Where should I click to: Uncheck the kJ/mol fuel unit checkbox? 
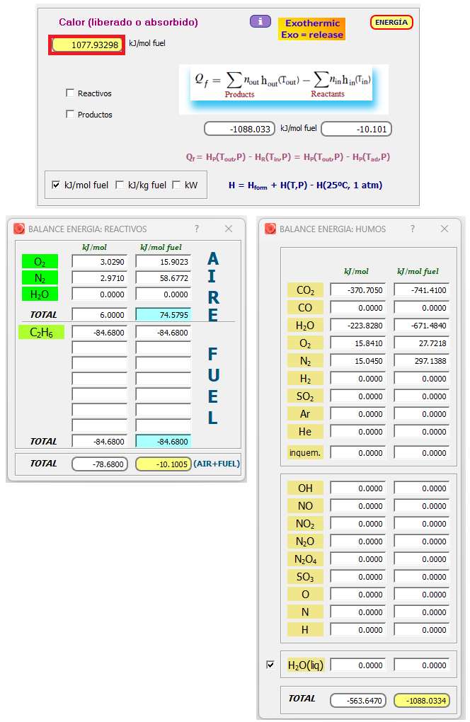click(x=56, y=185)
